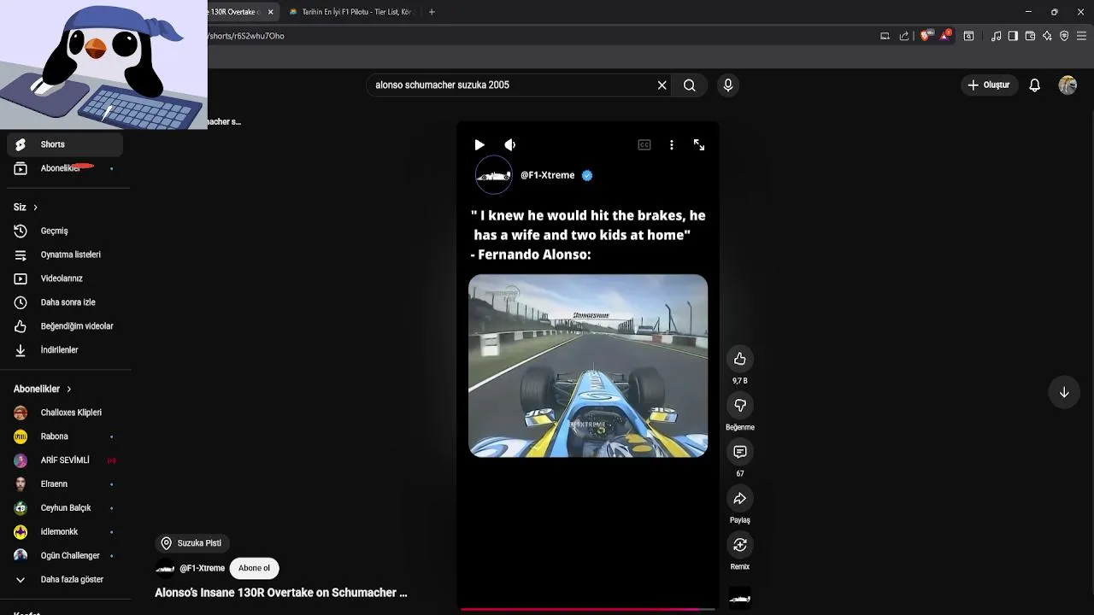The image size is (1094, 615).
Task: Mute the Shorts volume speaker icon
Action: (x=510, y=145)
